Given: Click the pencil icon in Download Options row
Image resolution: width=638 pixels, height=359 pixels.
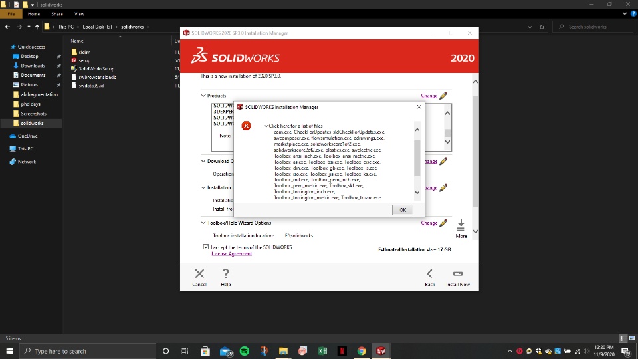Looking at the screenshot, I should [443, 161].
